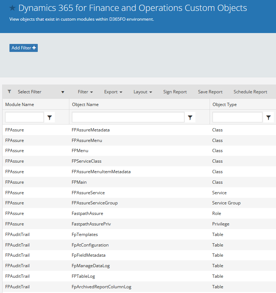Select the FPAssureMetadata object row
276x293 pixels.
point(139,130)
